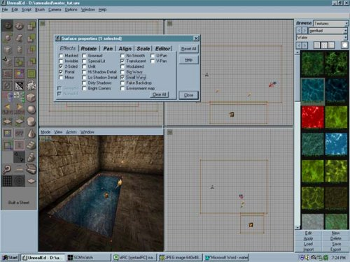Toggle the grid icon in toolbox
The width and height of the screenshot is (350, 262).
pos(7,181)
